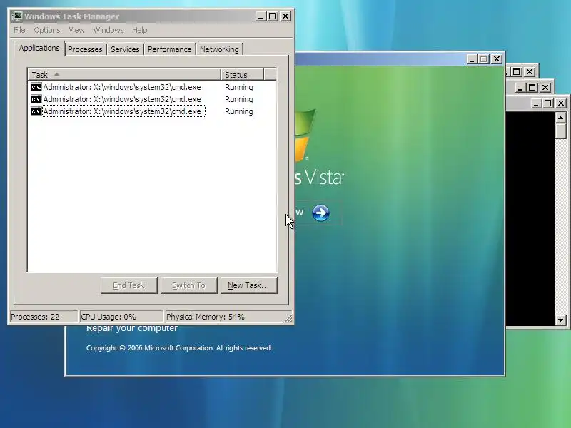Click the command prompt vertical scrollbar thumb

point(561,131)
